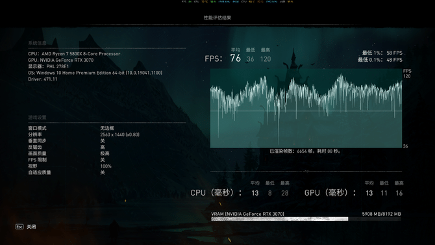
Task: Click the CPU (毫秒) average value 13
Action: (x=255, y=193)
